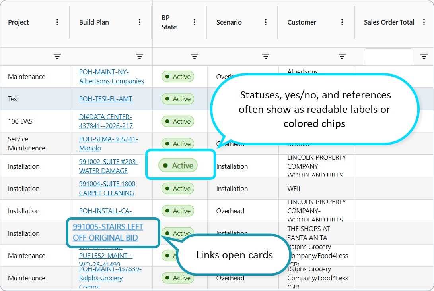Open PUE1552-MAINT--WO-26-41490 link
Viewport: 434px width, 291px height.
[106, 256]
